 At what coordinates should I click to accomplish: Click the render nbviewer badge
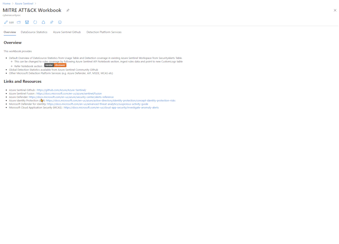tap(55, 65)
